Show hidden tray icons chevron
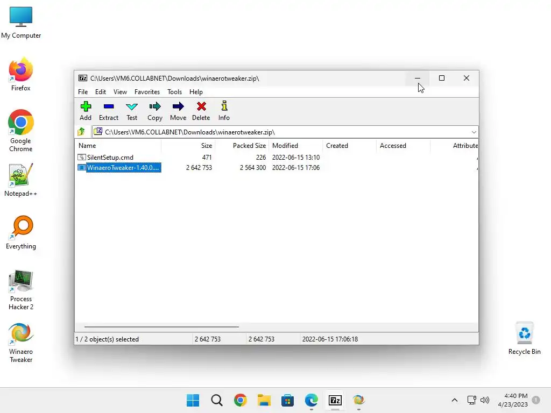 (454, 400)
